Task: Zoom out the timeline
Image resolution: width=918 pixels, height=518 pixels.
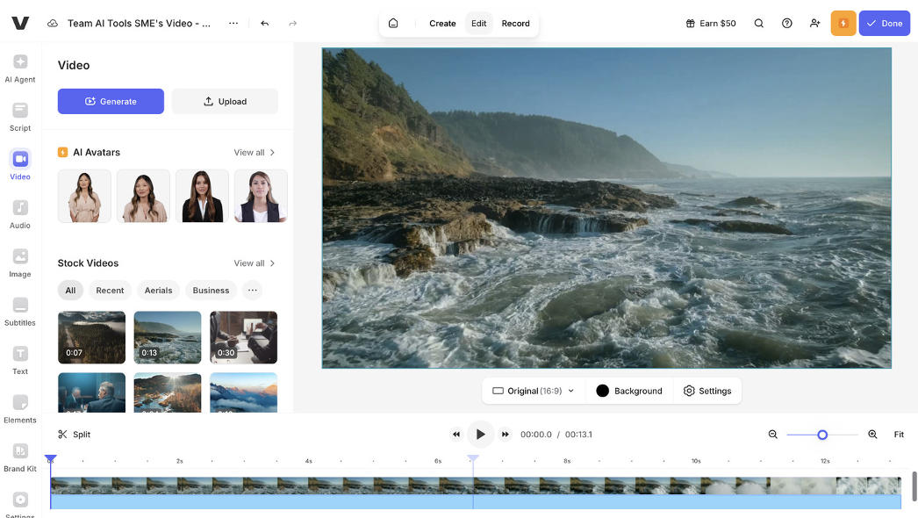Action: click(773, 435)
